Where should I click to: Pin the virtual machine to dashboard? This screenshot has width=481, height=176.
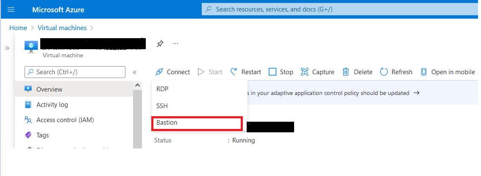(160, 44)
